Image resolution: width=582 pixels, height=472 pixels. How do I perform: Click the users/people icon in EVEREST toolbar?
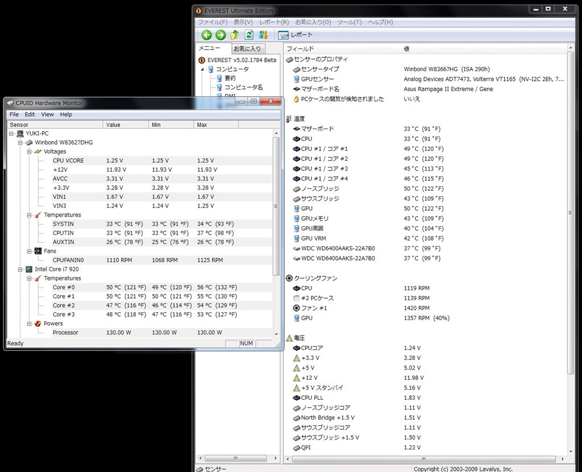pos(263,35)
